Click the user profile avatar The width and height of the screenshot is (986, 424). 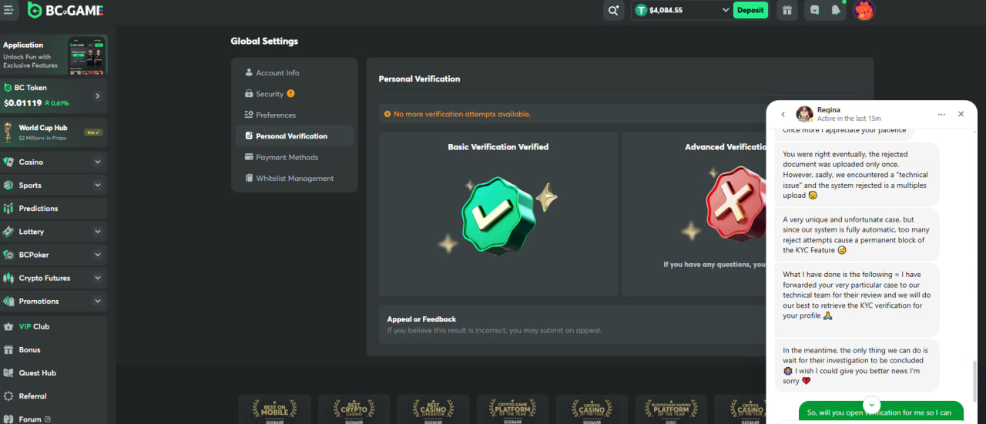(864, 10)
